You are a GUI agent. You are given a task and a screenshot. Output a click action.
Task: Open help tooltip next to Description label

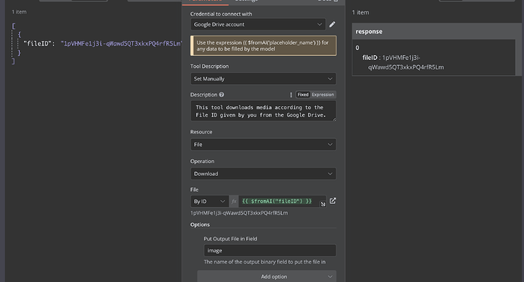point(222,95)
